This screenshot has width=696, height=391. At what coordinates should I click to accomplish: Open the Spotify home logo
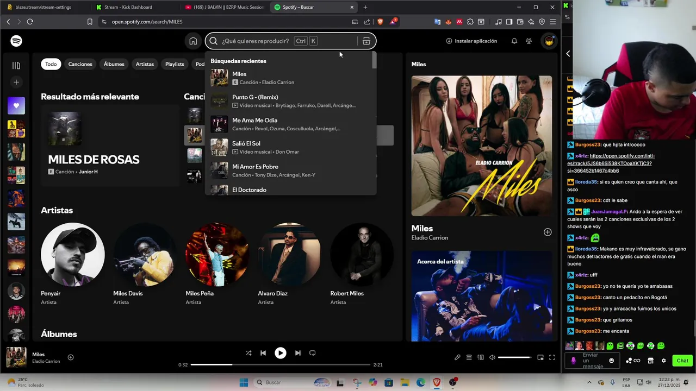click(x=16, y=41)
